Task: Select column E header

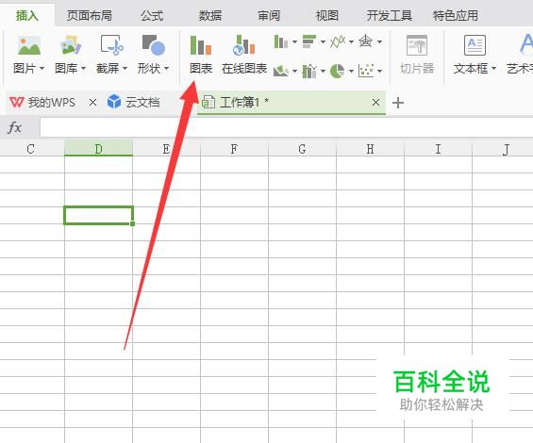Action: (166, 149)
